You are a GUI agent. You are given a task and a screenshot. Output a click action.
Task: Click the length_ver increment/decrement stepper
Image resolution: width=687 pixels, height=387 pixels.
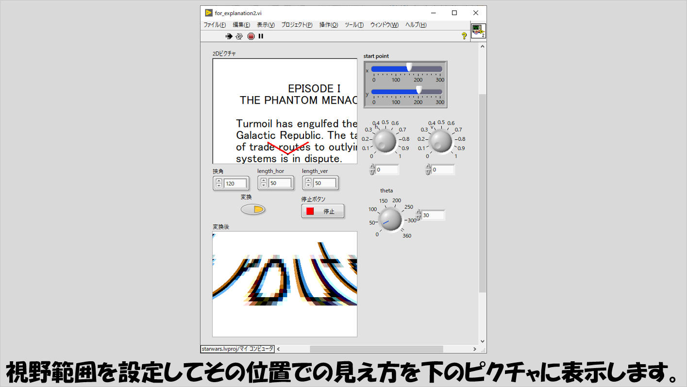coord(308,183)
